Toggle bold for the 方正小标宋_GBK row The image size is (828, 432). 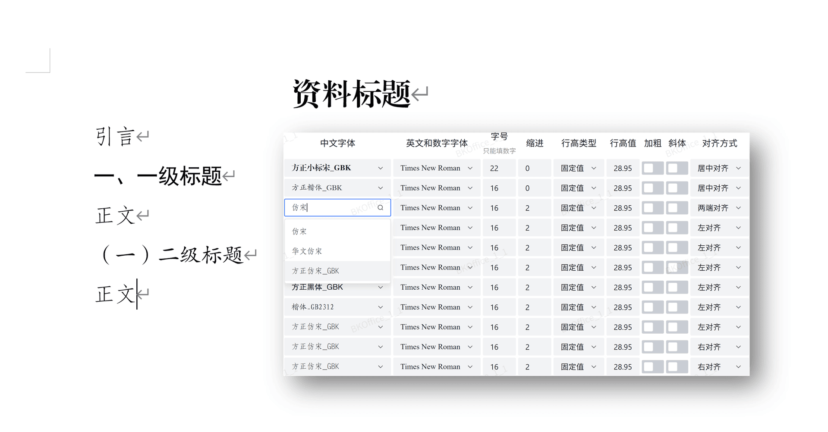click(x=652, y=168)
